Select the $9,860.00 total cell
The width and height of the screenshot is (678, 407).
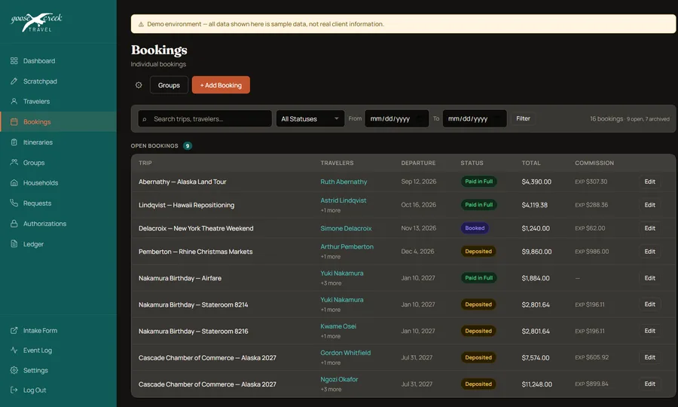coord(536,251)
